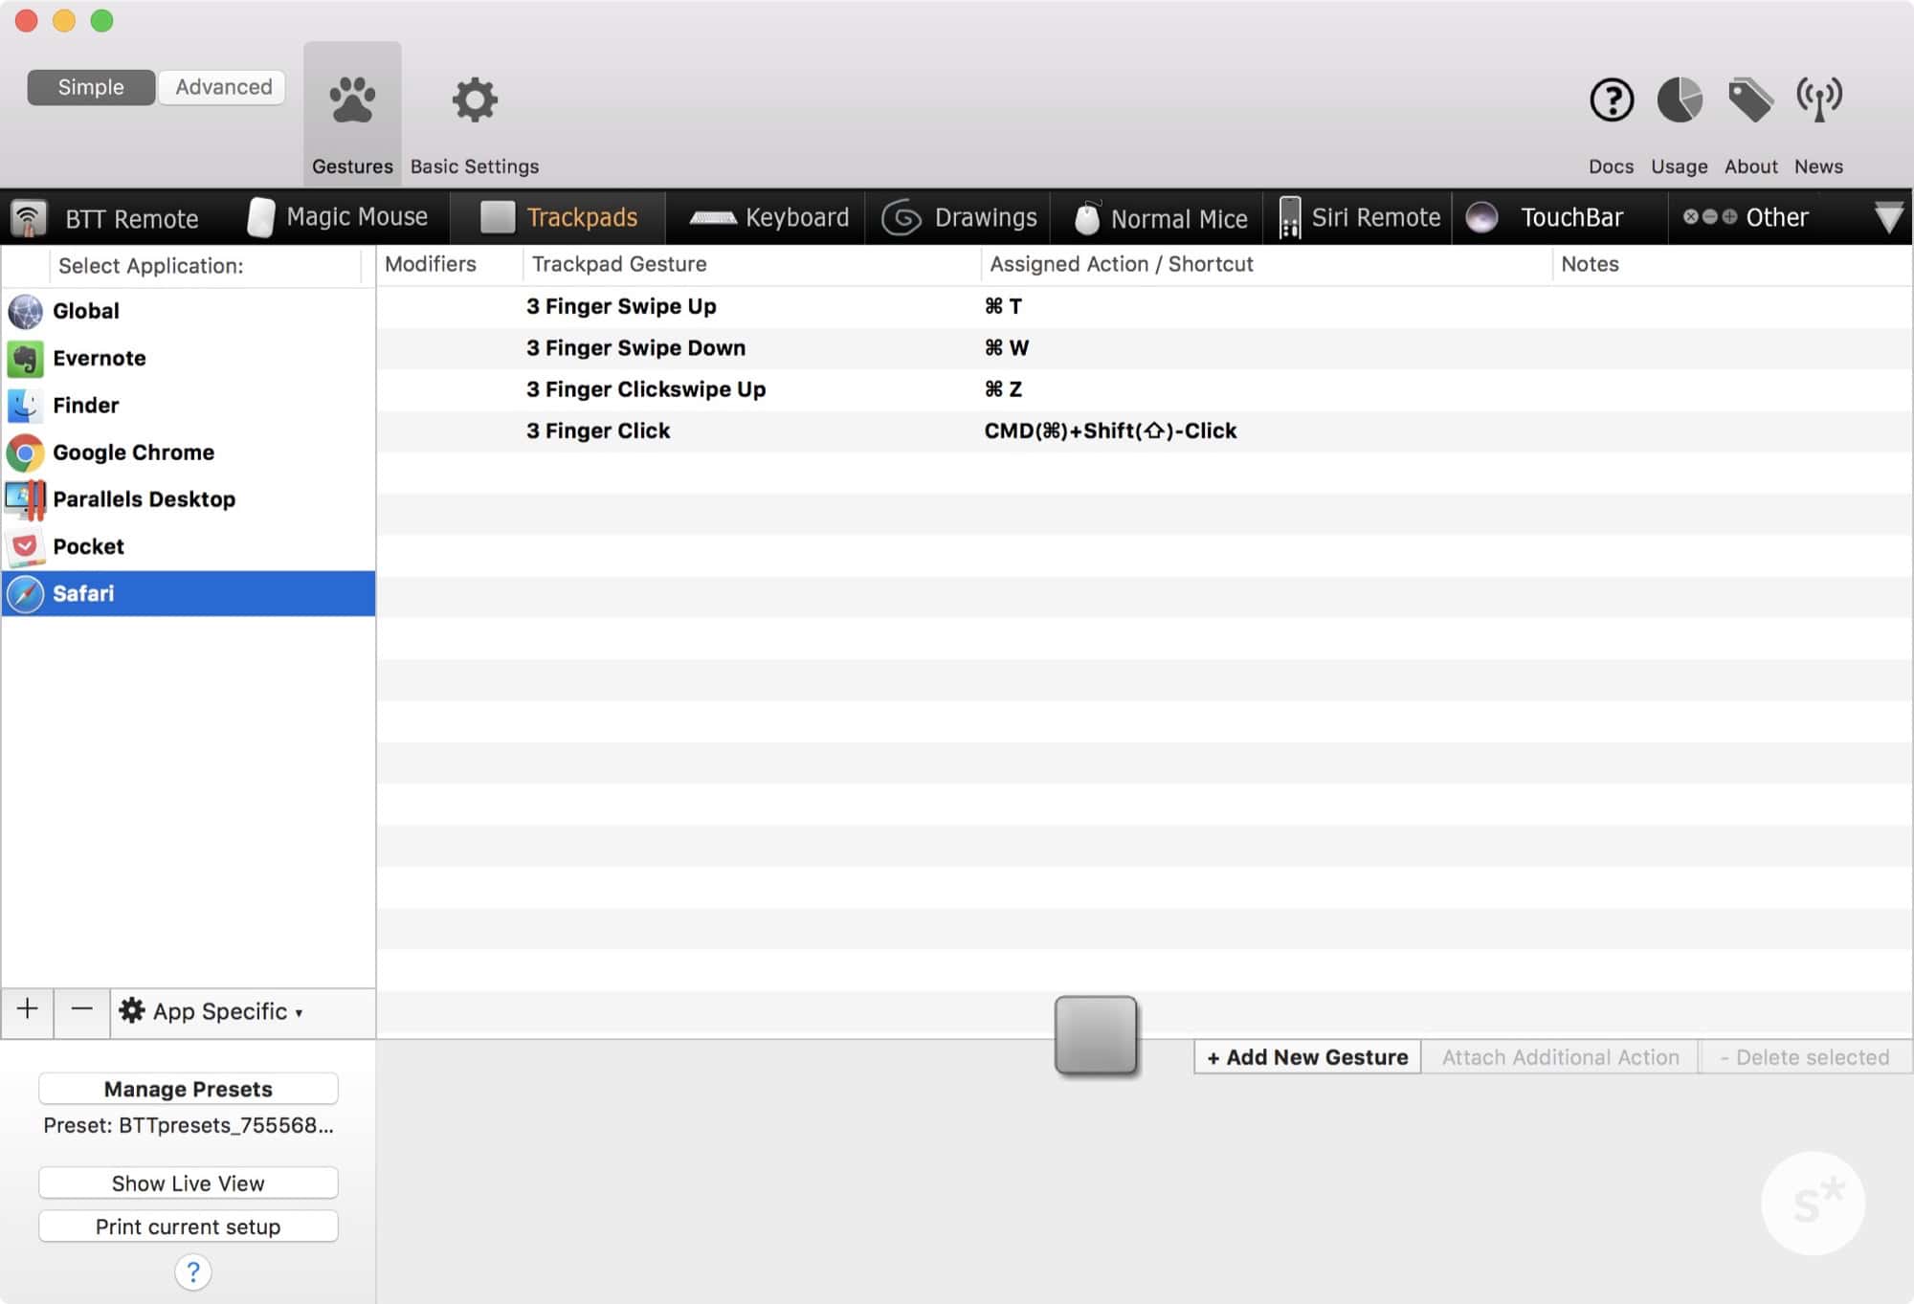Switch to Advanced mode

pos(223,87)
